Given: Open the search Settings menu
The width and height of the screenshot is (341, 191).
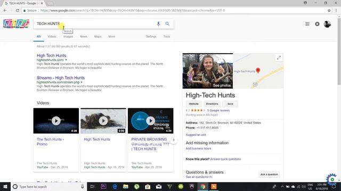Looking at the screenshot, I should pyautogui.click(x=151, y=37).
